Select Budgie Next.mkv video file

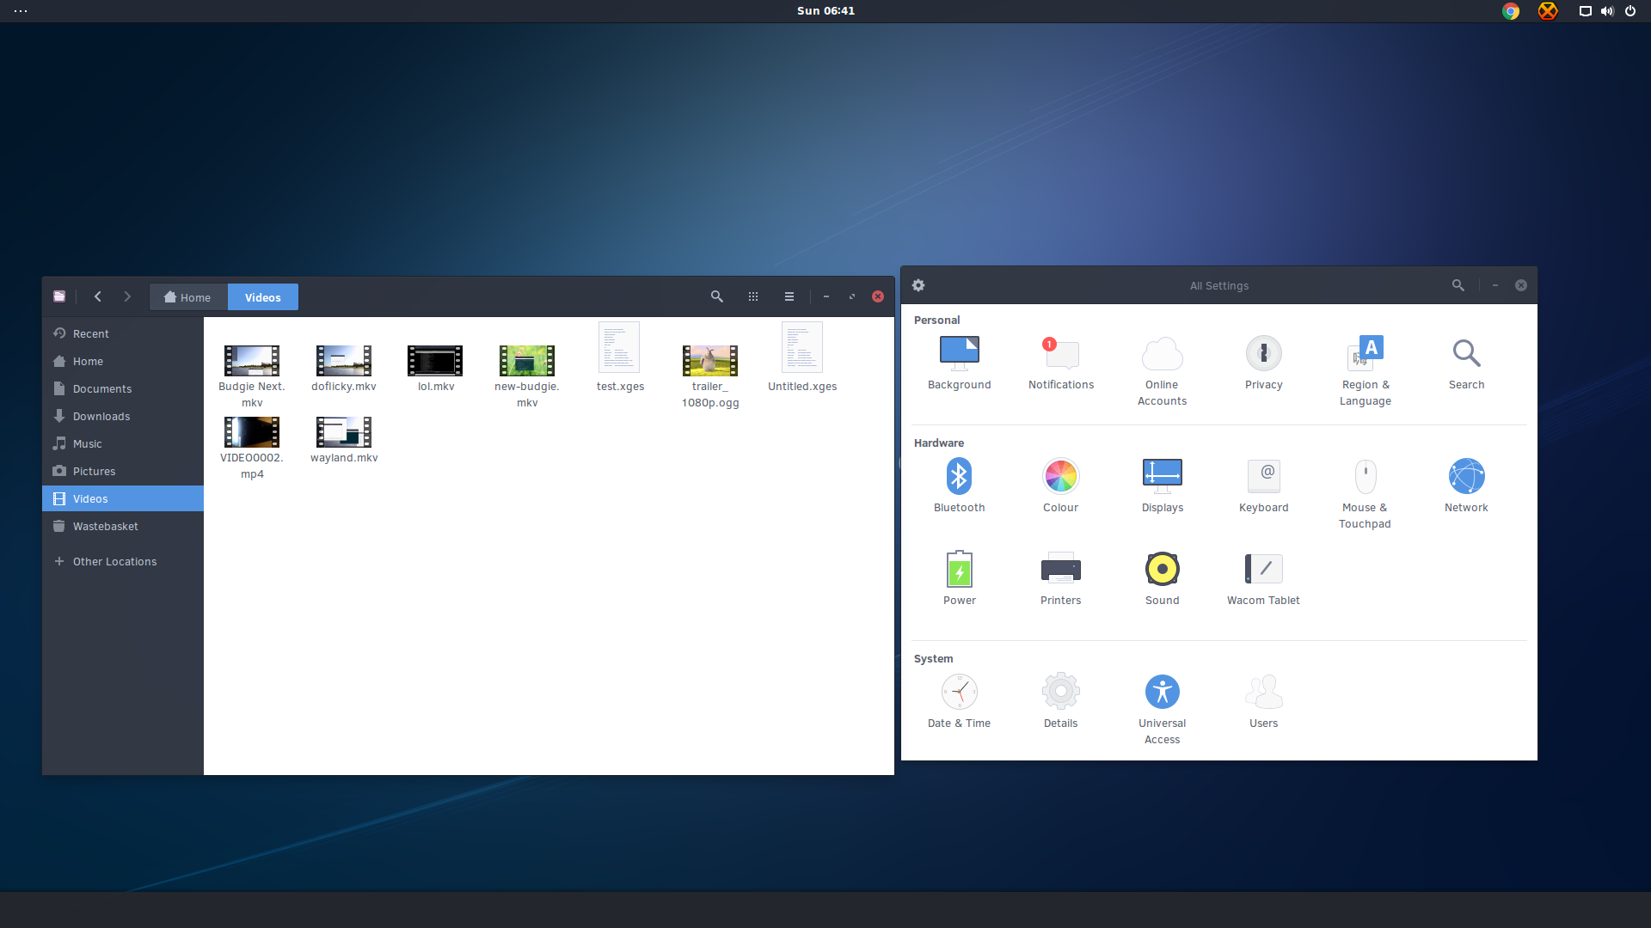point(252,375)
